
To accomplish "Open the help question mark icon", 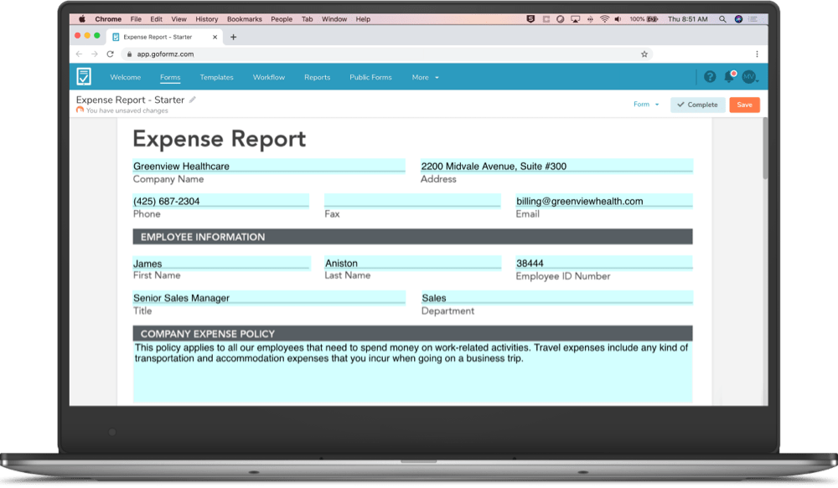I will (x=709, y=76).
